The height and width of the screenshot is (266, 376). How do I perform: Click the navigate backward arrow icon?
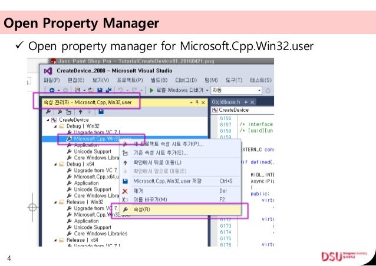tap(52, 90)
